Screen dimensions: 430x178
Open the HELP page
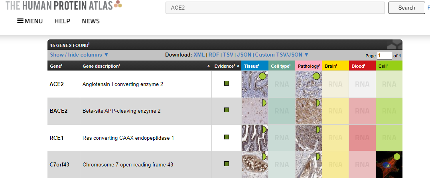tap(62, 21)
